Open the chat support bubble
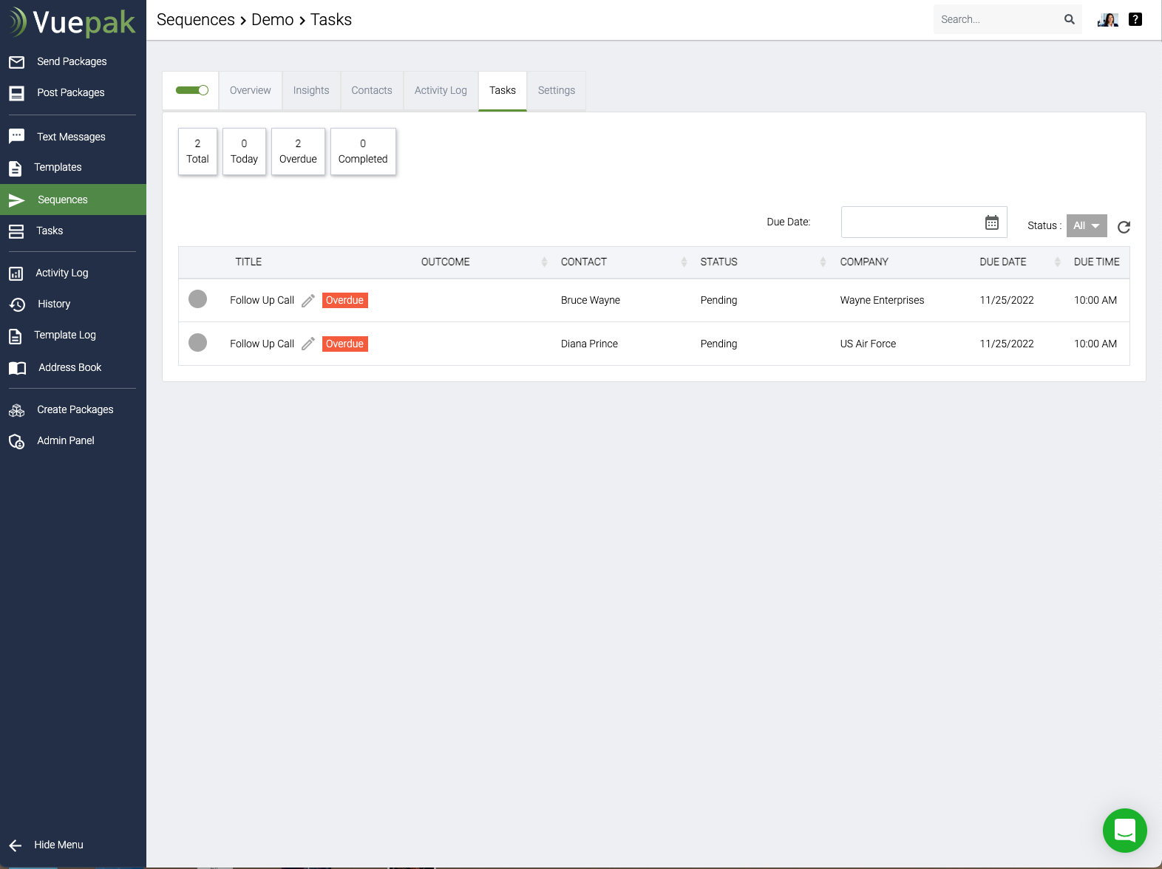This screenshot has width=1162, height=869. pyautogui.click(x=1124, y=830)
